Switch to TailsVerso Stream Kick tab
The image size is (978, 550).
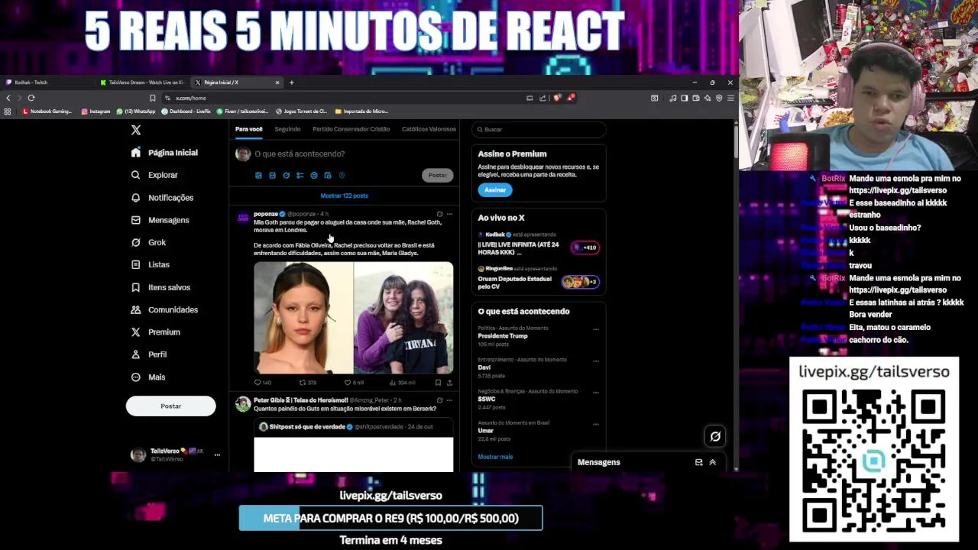pyautogui.click(x=144, y=82)
